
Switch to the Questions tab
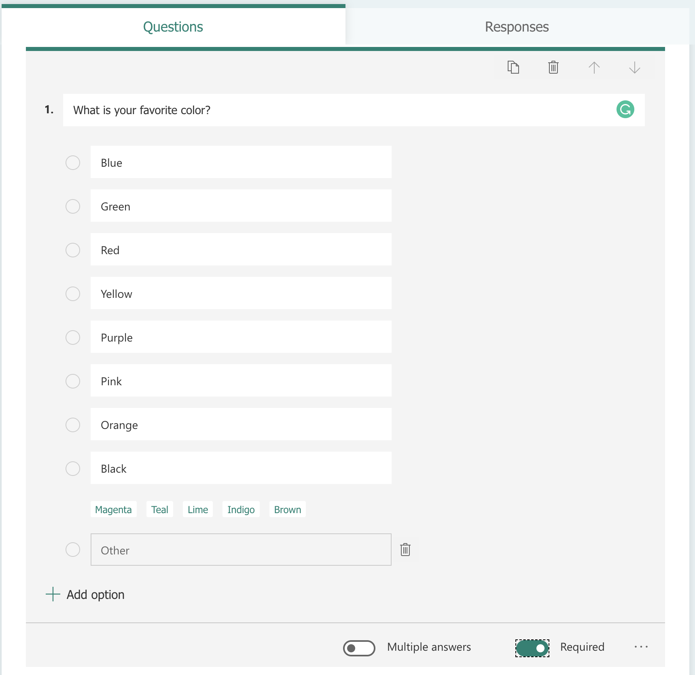tap(173, 27)
